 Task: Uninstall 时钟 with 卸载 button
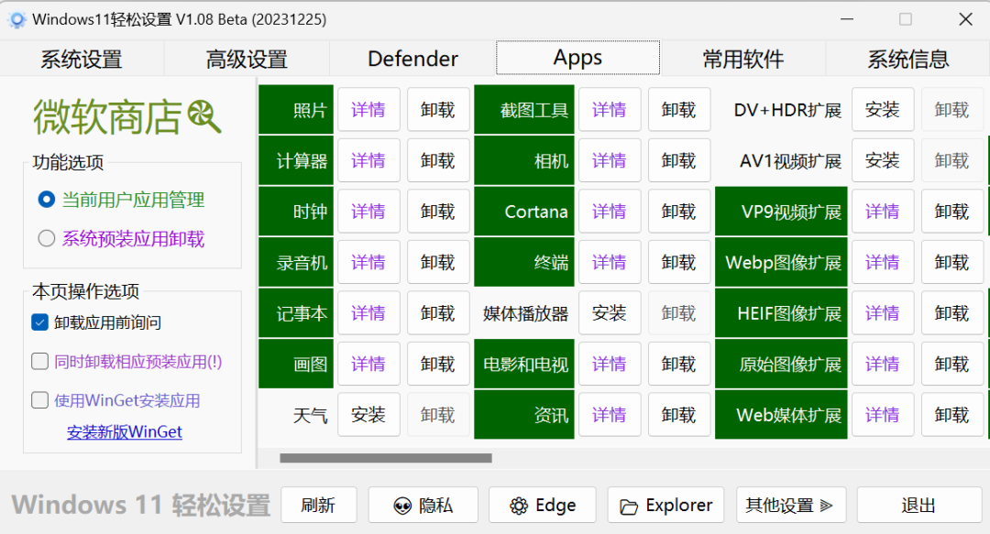[x=438, y=211]
